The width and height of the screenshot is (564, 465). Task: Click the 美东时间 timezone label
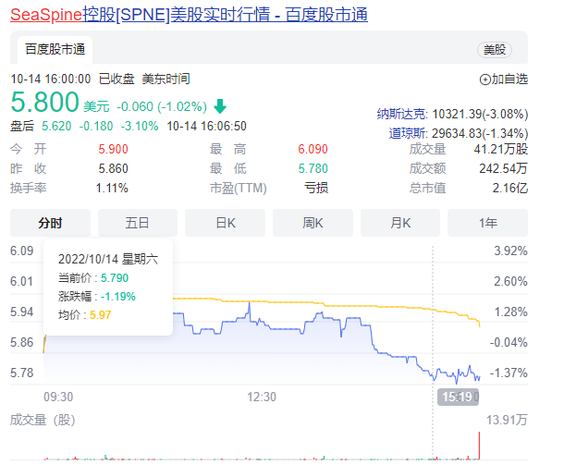(x=166, y=80)
